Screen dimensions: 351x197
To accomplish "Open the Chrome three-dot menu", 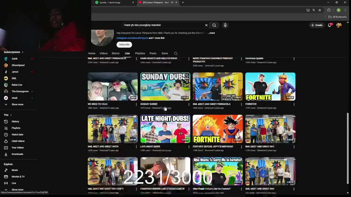I will (345, 10).
